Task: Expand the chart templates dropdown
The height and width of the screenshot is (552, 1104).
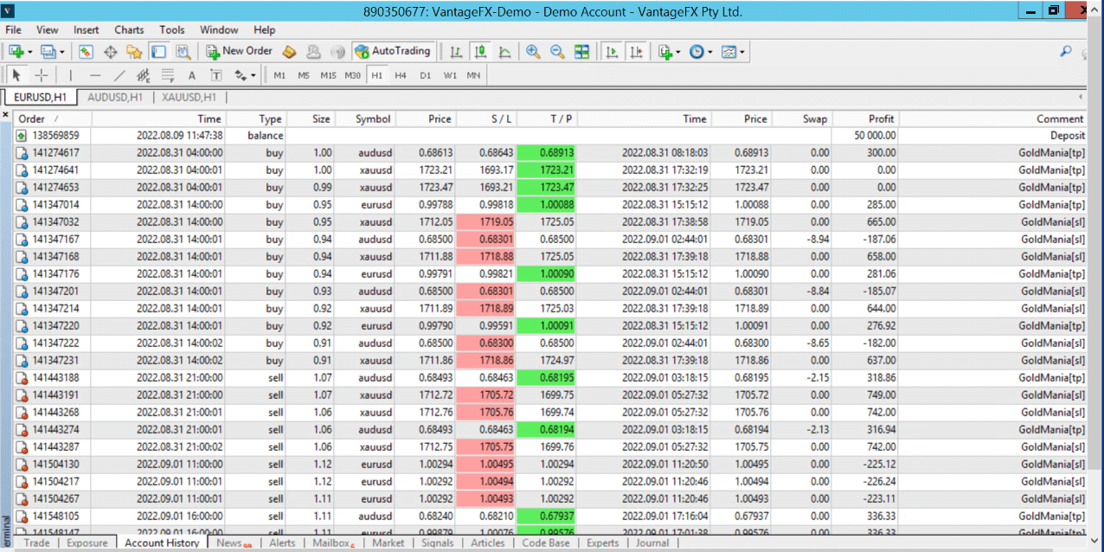Action: pos(741,52)
